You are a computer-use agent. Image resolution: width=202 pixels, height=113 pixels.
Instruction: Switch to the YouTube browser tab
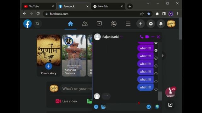point(39,6)
